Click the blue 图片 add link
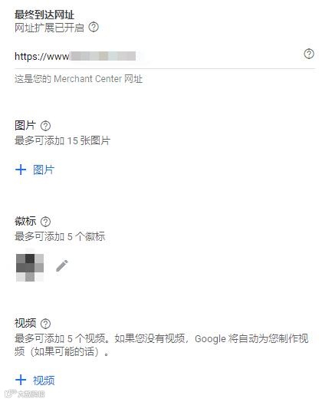This screenshot has width=332, height=402. click(44, 170)
